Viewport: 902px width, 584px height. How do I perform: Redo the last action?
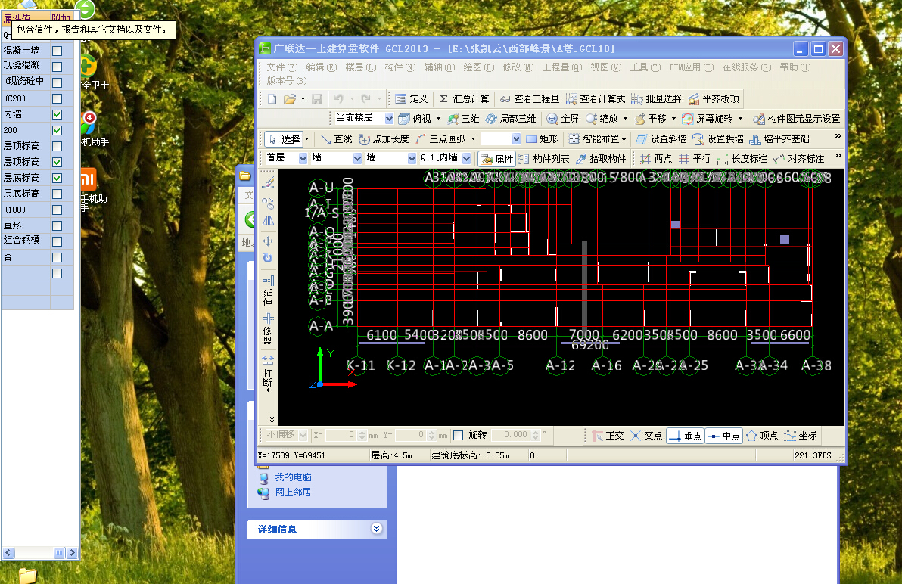click(x=365, y=99)
